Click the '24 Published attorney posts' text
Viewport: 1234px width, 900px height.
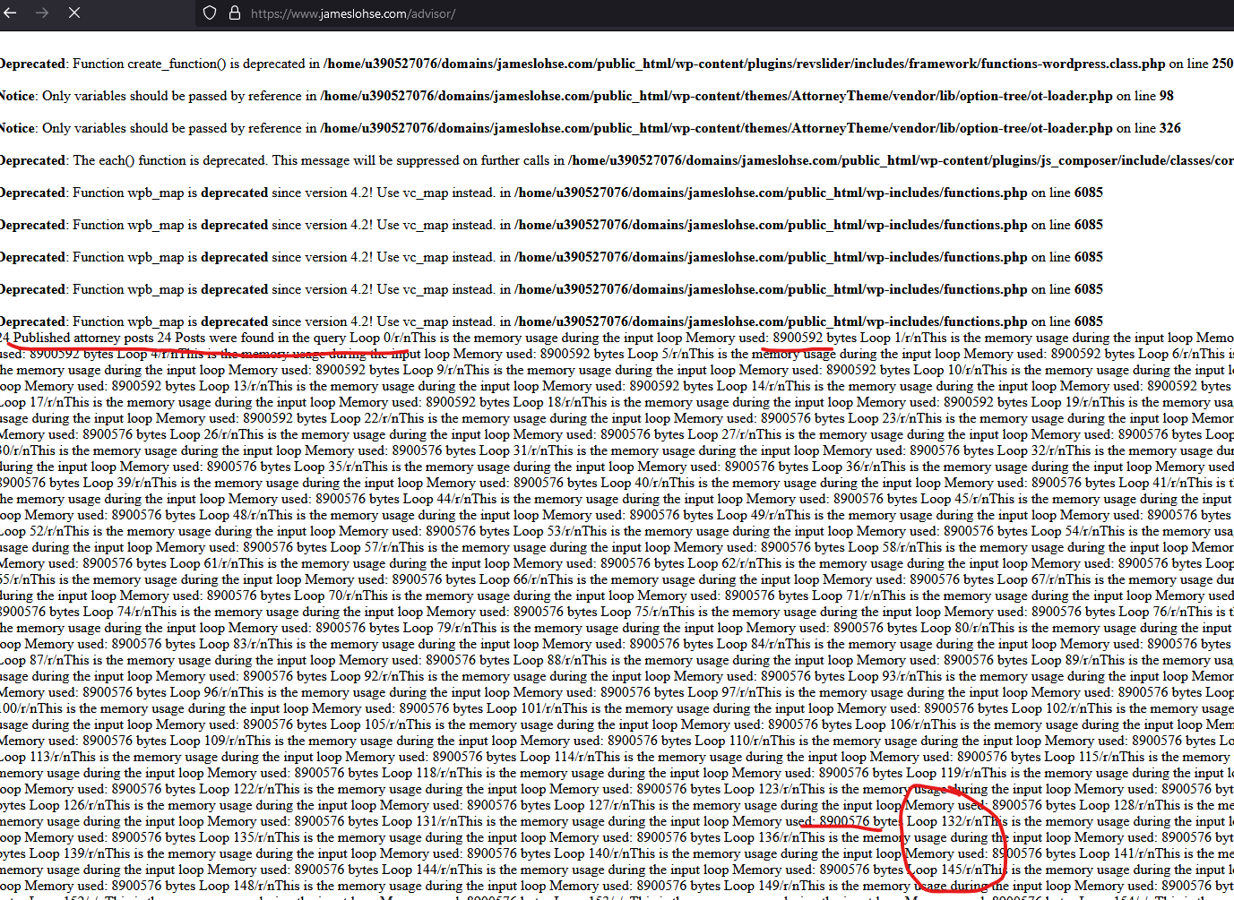click(x=76, y=338)
